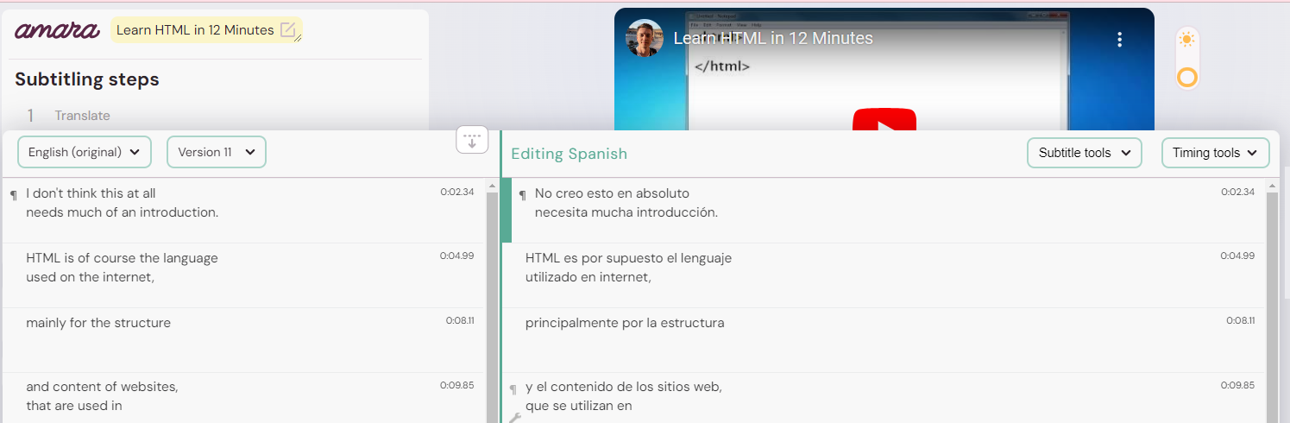Open the English (original) language dropdown
This screenshot has width=1290, height=423.
pyautogui.click(x=85, y=152)
